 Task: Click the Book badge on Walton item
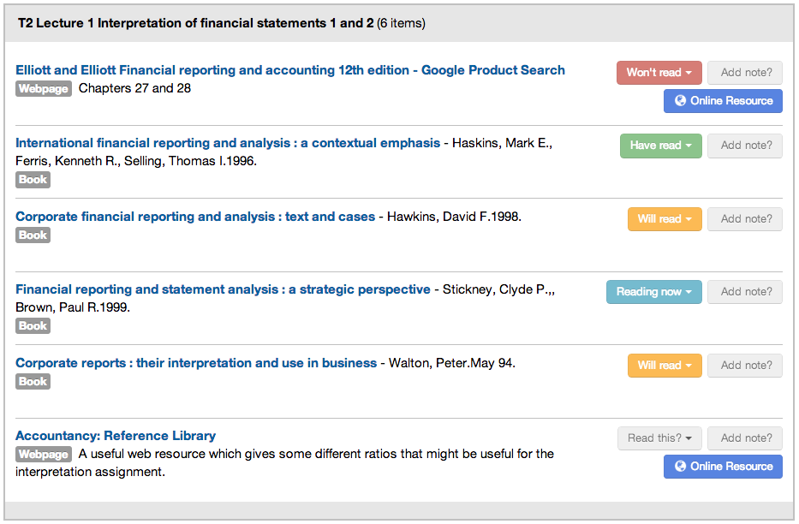pyautogui.click(x=32, y=381)
